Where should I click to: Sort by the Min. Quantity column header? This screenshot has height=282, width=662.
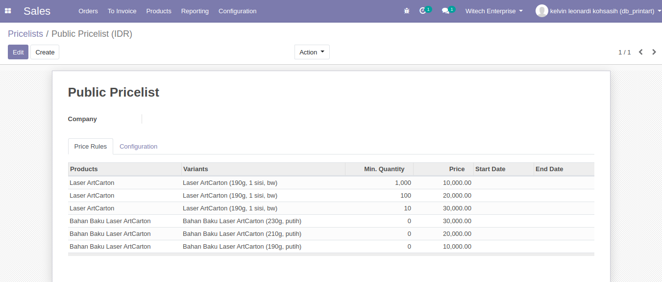point(384,169)
